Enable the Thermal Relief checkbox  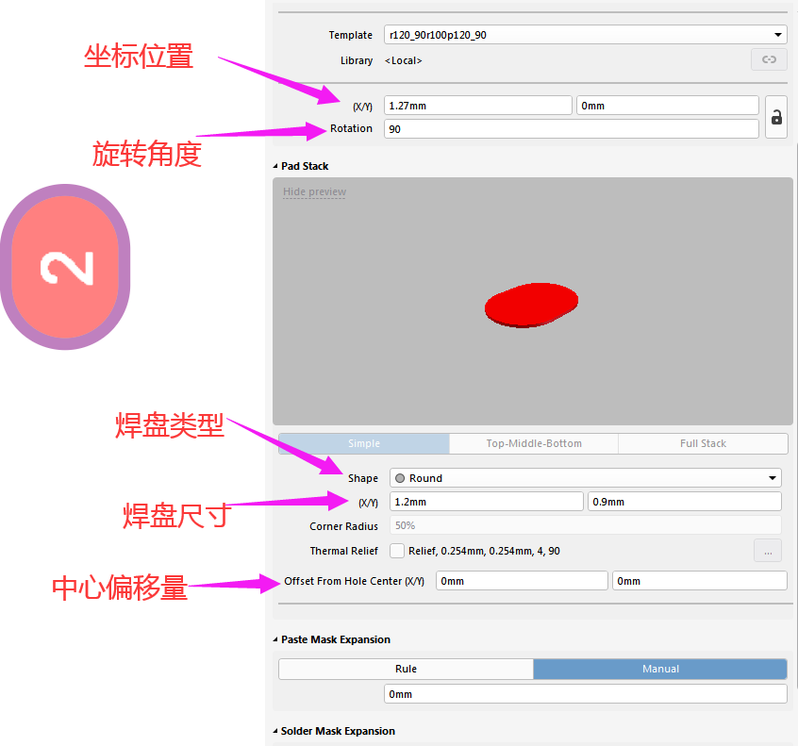tap(397, 551)
